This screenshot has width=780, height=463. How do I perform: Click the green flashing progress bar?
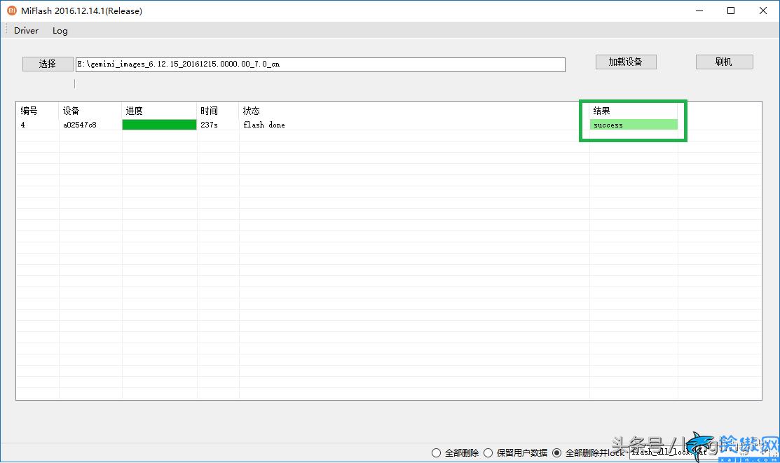click(x=159, y=125)
